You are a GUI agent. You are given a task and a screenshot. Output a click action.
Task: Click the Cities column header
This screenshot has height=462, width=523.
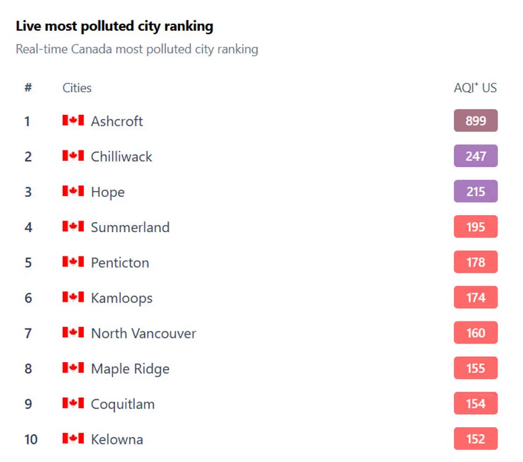(x=77, y=88)
